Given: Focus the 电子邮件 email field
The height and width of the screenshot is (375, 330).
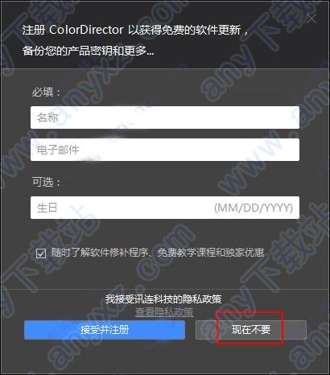Looking at the screenshot, I should click(165, 150).
